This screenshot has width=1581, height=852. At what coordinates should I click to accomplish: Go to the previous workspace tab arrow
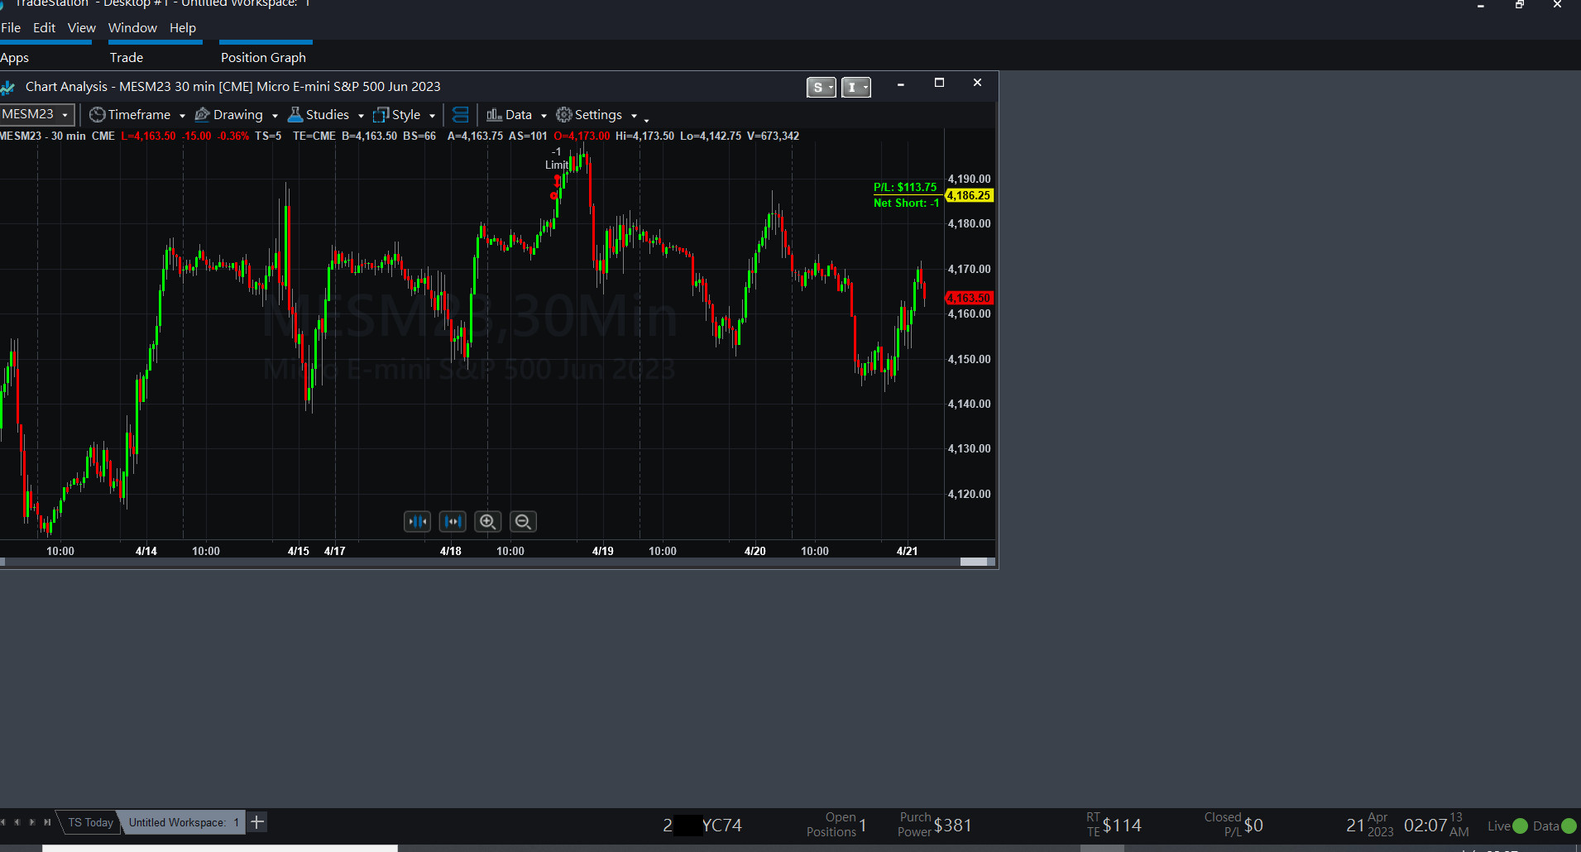17,822
